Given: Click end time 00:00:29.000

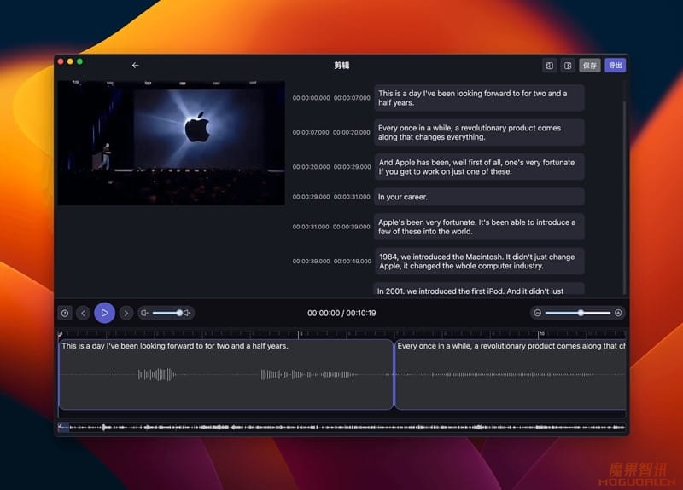Looking at the screenshot, I should pos(353,167).
